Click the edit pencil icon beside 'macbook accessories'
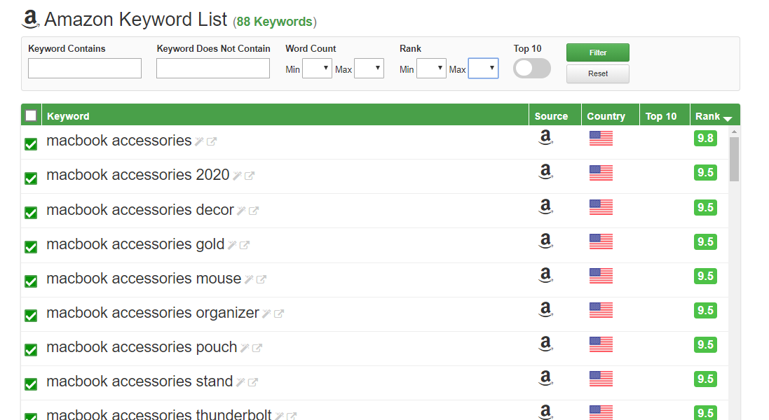 [199, 141]
